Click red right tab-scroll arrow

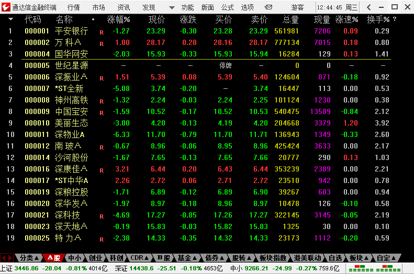(x=10, y=258)
